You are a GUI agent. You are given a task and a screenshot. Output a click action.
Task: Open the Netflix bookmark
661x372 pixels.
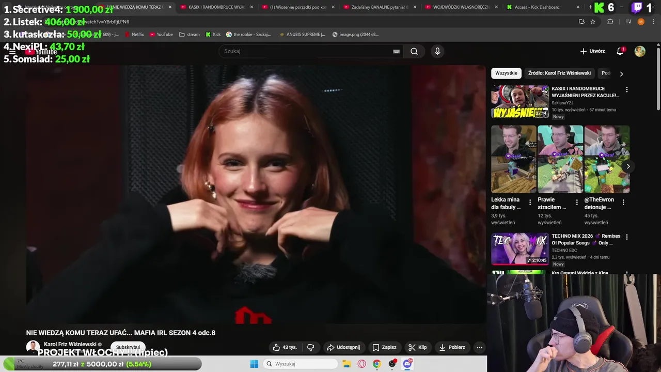134,35
